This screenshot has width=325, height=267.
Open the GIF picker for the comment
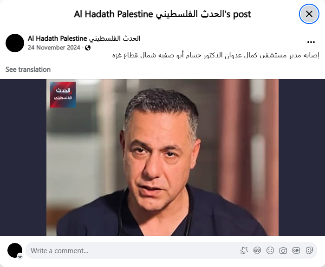[x=296, y=250]
